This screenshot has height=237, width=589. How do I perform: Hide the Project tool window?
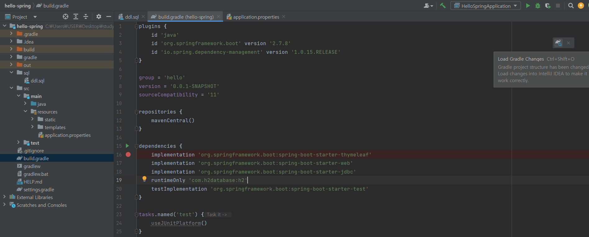pyautogui.click(x=109, y=16)
